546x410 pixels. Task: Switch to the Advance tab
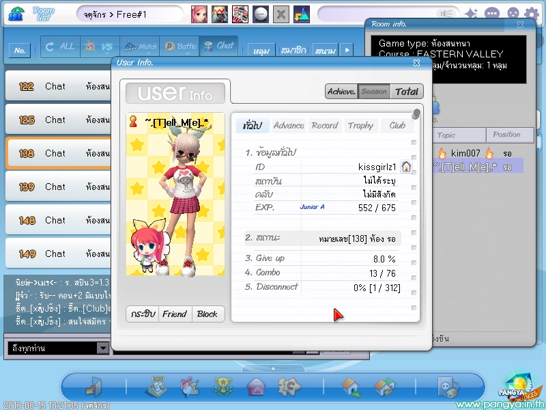pyautogui.click(x=289, y=126)
